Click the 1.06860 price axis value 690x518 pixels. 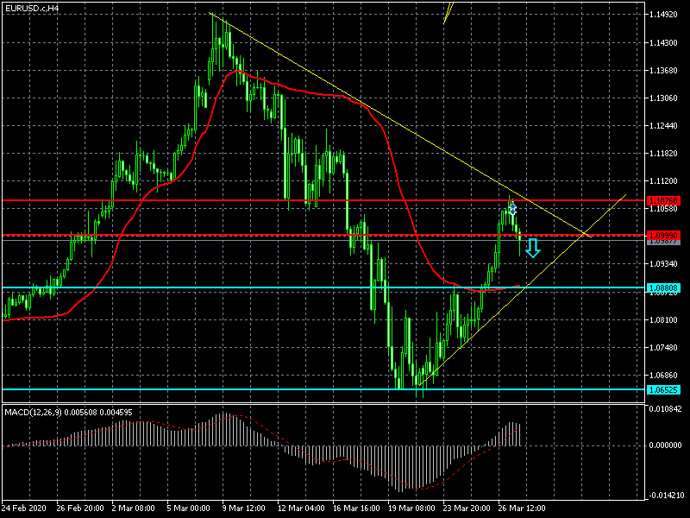tap(663, 376)
